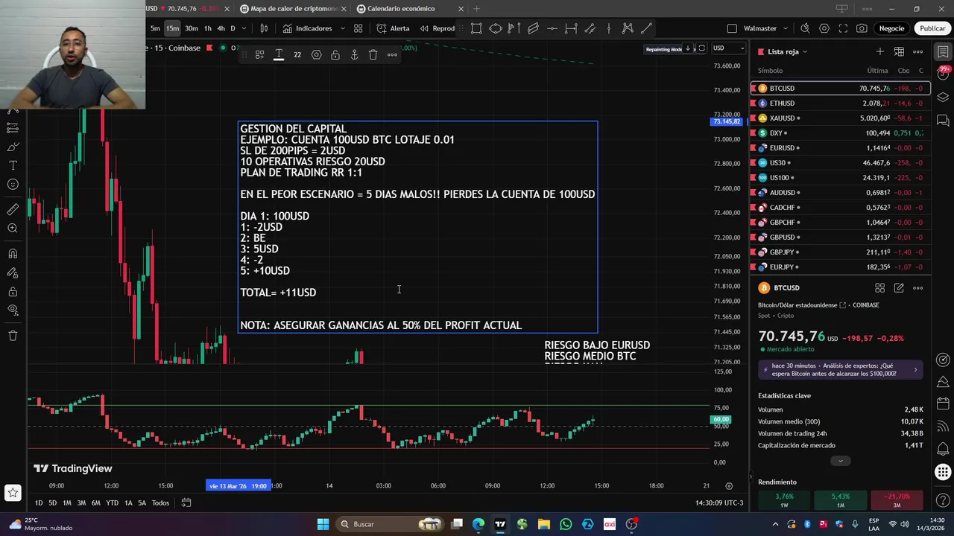Open chart settings hexagon in top bar
This screenshot has height=536, width=954.
[x=824, y=28]
